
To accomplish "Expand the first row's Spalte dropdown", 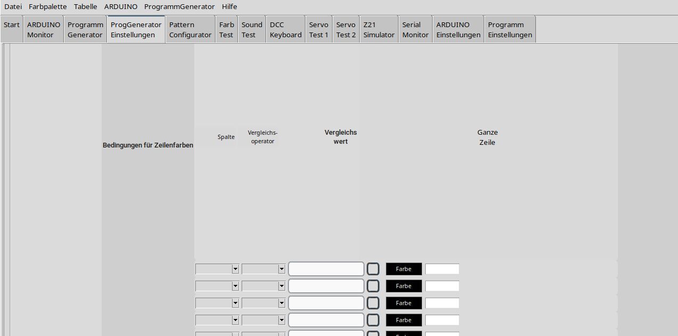I will pyautogui.click(x=217, y=269).
